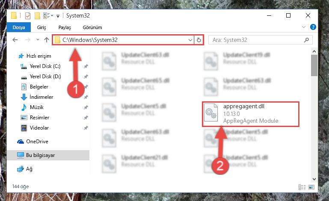Switch to large icons view in status bar

(x=311, y=187)
